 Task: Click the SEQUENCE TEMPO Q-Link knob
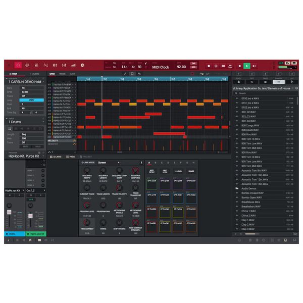tap(87, 171)
